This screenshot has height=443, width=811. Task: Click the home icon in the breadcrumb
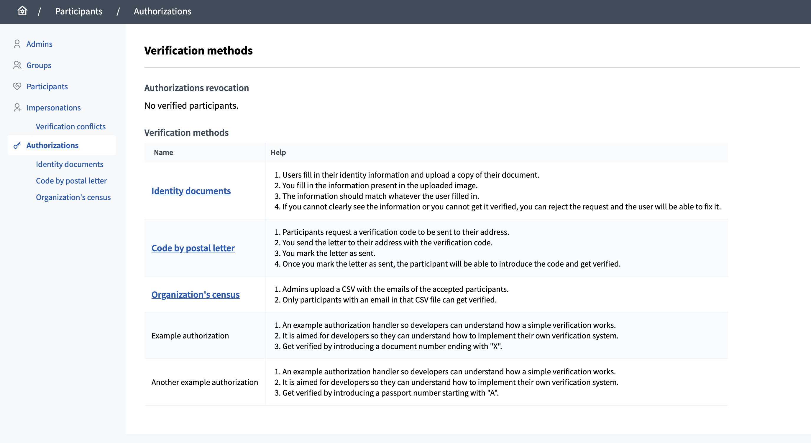[x=22, y=11]
